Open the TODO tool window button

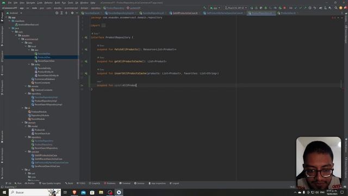coord(81,183)
